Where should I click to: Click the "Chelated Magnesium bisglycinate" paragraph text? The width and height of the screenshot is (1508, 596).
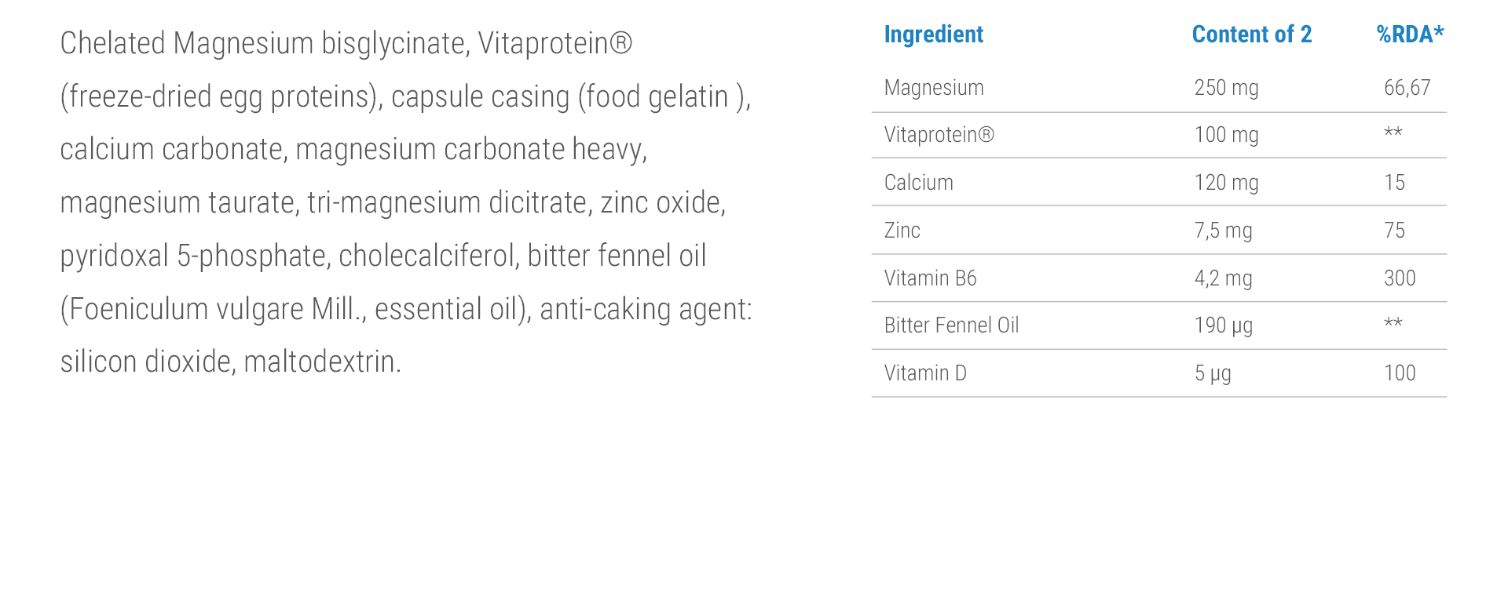click(x=265, y=44)
